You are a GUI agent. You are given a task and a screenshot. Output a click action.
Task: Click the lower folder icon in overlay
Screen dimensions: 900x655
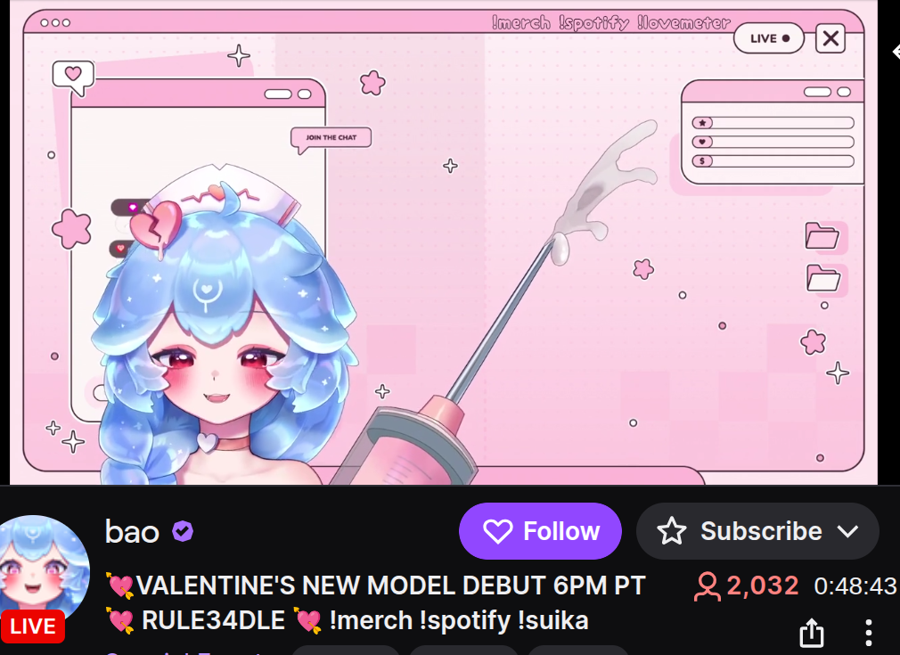click(x=823, y=278)
